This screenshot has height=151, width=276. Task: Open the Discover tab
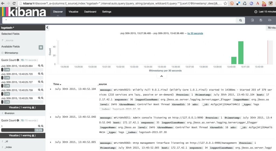58,12
